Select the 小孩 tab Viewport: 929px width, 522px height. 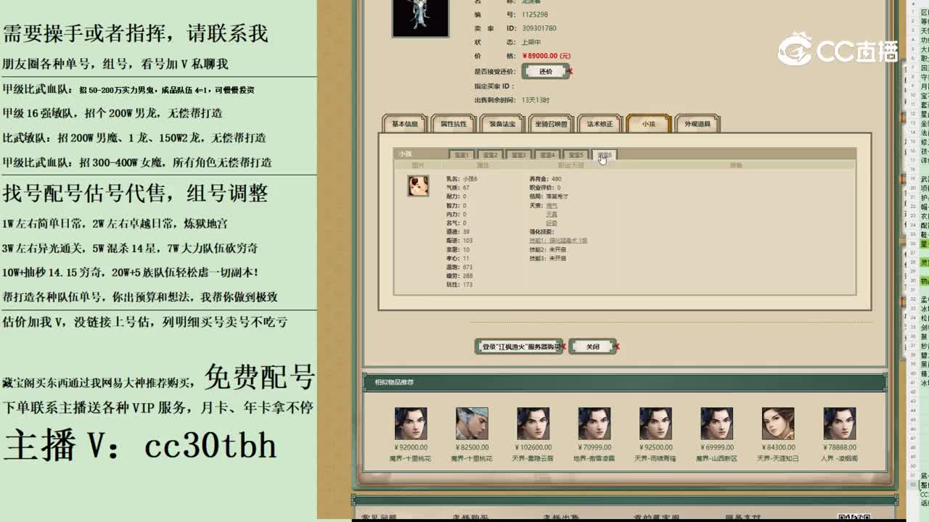[x=648, y=124]
